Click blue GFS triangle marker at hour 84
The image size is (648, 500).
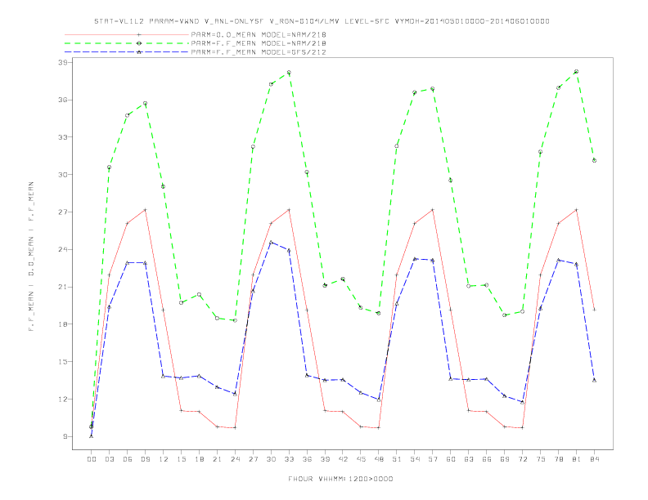[x=594, y=380]
